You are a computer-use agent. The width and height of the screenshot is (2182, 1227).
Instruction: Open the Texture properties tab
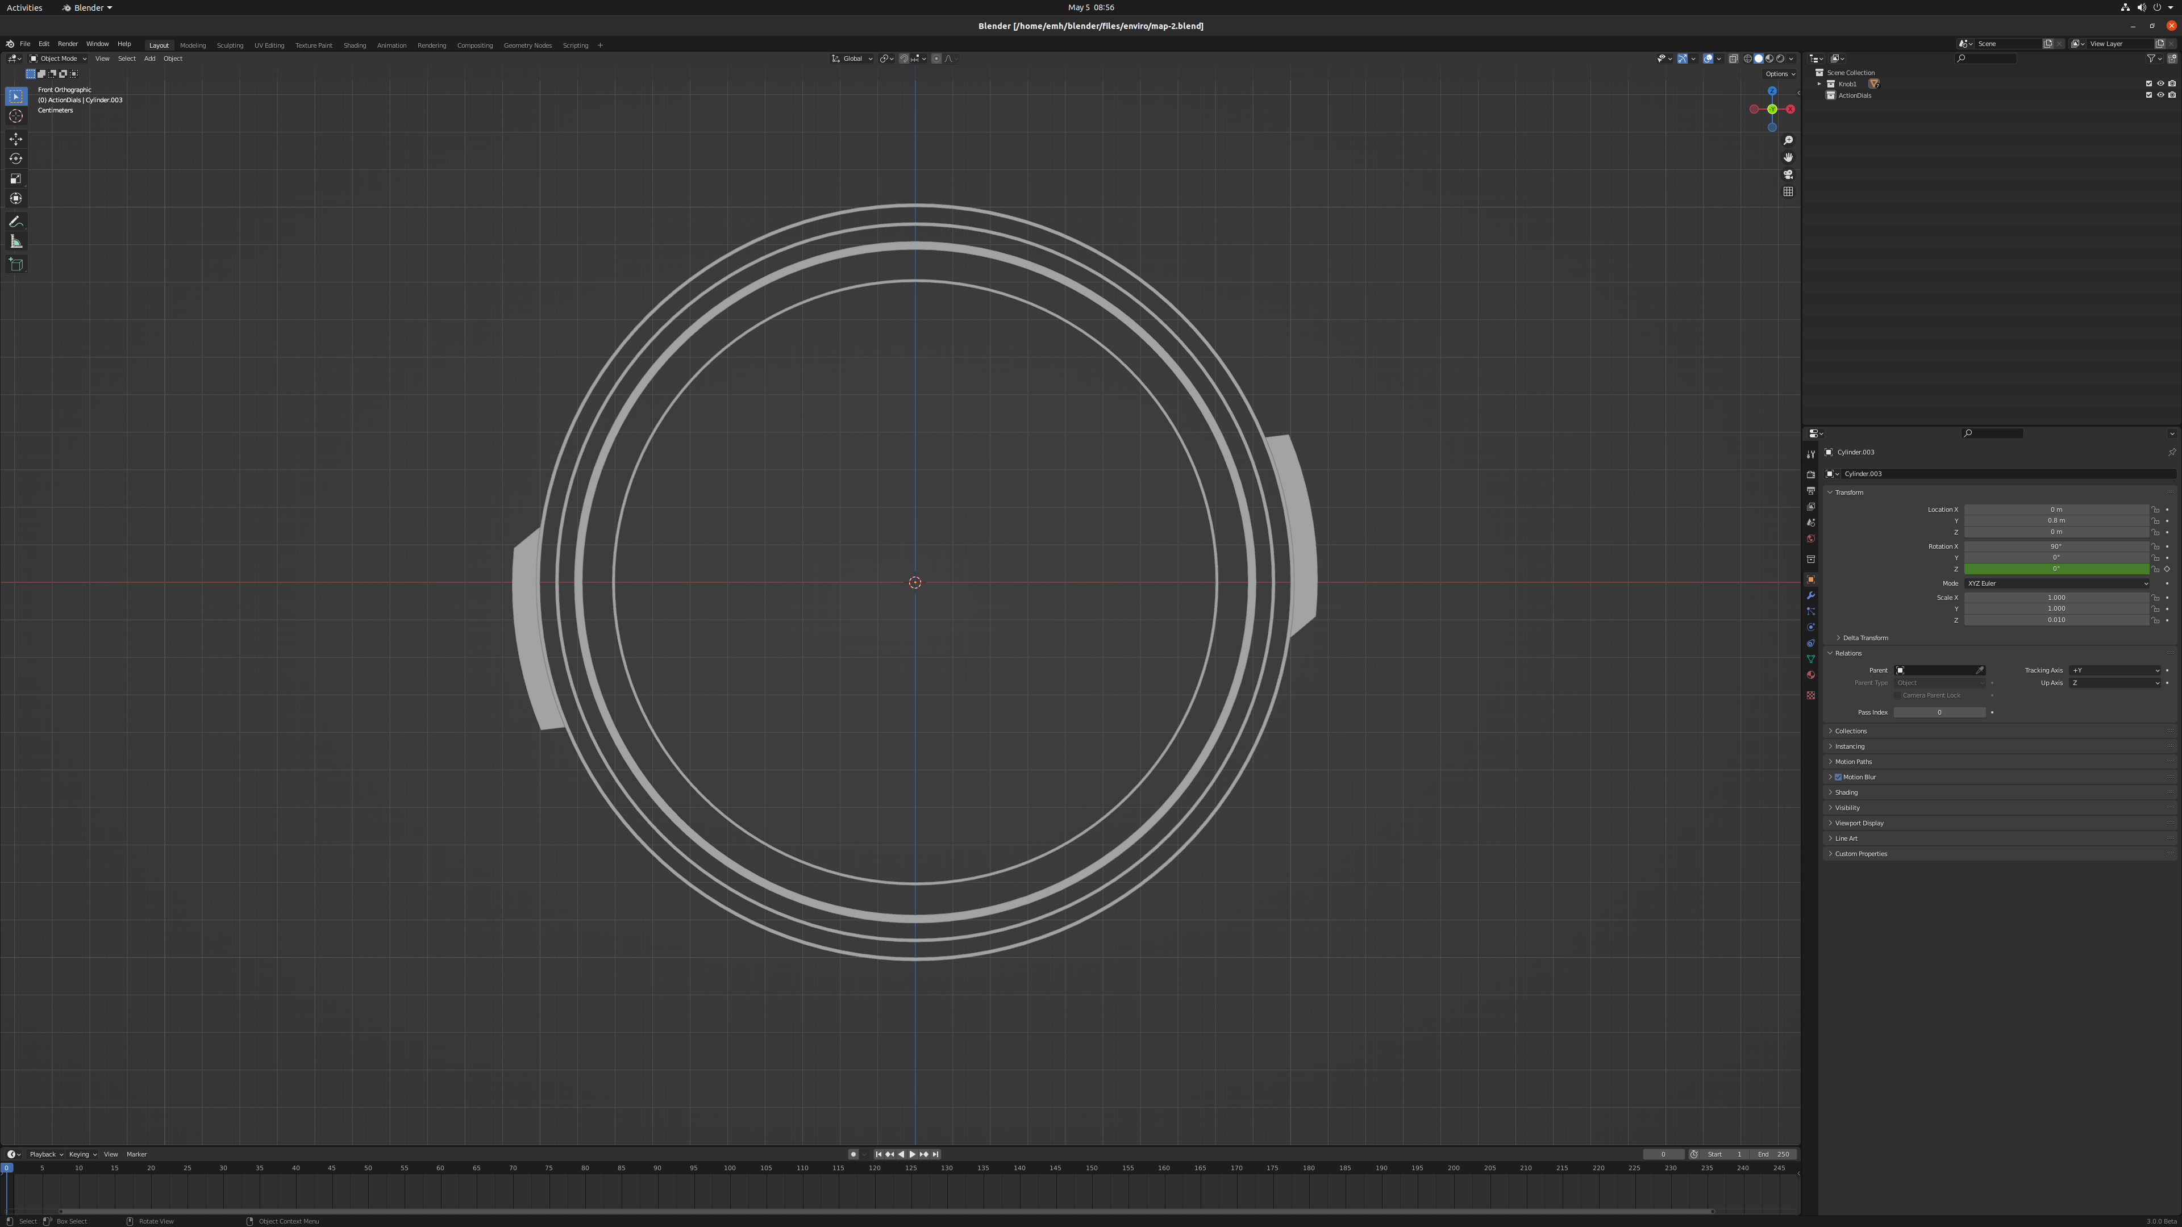coord(1811,695)
